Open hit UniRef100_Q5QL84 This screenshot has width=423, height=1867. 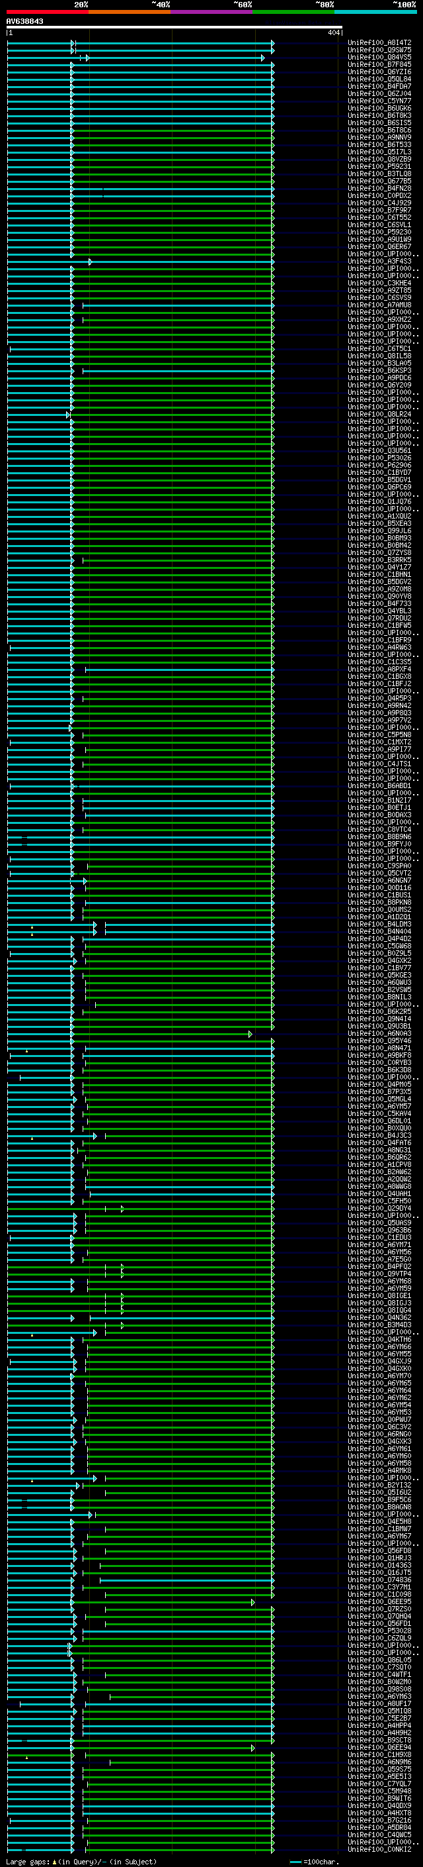point(379,79)
